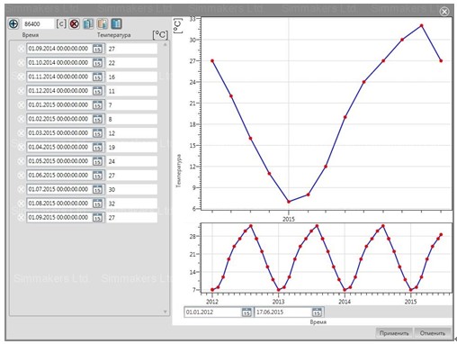Click temperature field showing 32
This screenshot has width=457, height=344.
pos(131,204)
